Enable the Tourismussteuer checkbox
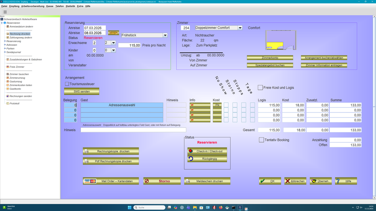Image resolution: width=376 pixels, height=211 pixels. (67, 84)
